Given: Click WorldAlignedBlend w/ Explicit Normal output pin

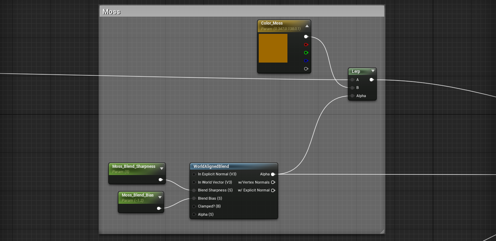Looking at the screenshot, I should [273, 190].
